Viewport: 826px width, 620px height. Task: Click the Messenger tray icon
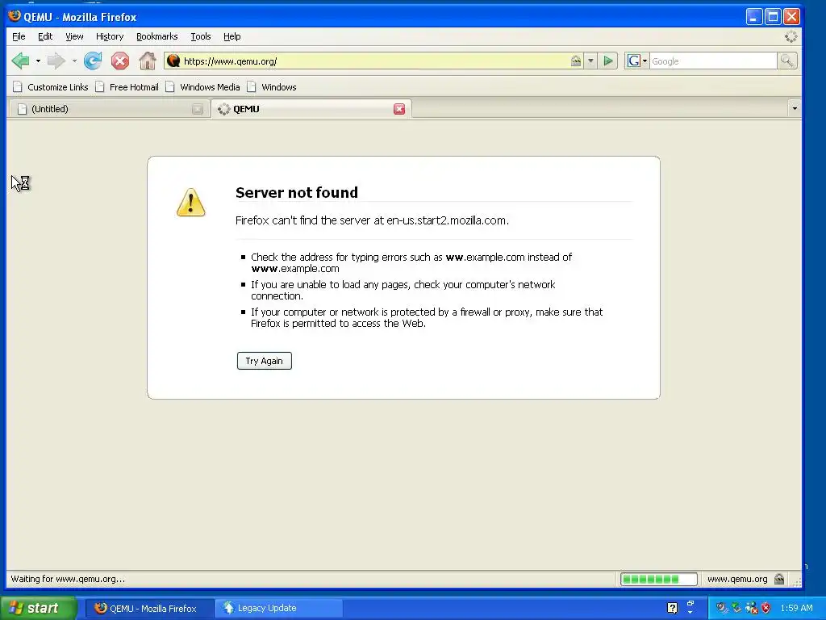[751, 608]
